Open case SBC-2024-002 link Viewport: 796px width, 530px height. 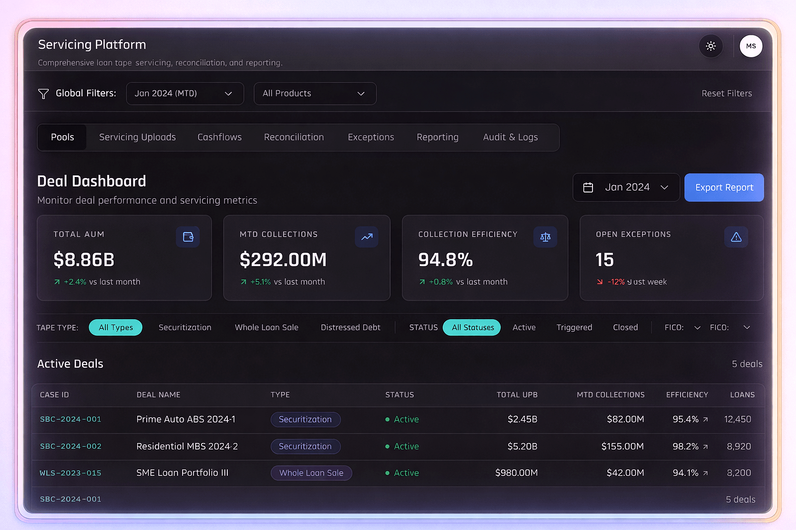(x=71, y=446)
